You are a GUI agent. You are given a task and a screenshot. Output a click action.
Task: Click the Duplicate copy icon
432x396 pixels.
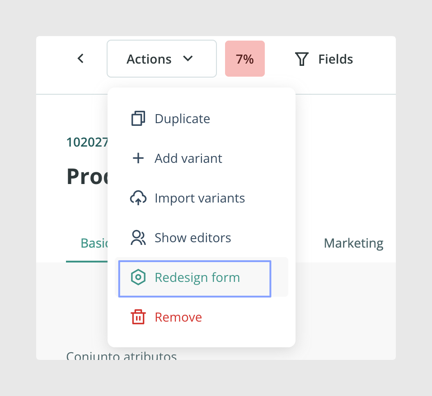(138, 119)
